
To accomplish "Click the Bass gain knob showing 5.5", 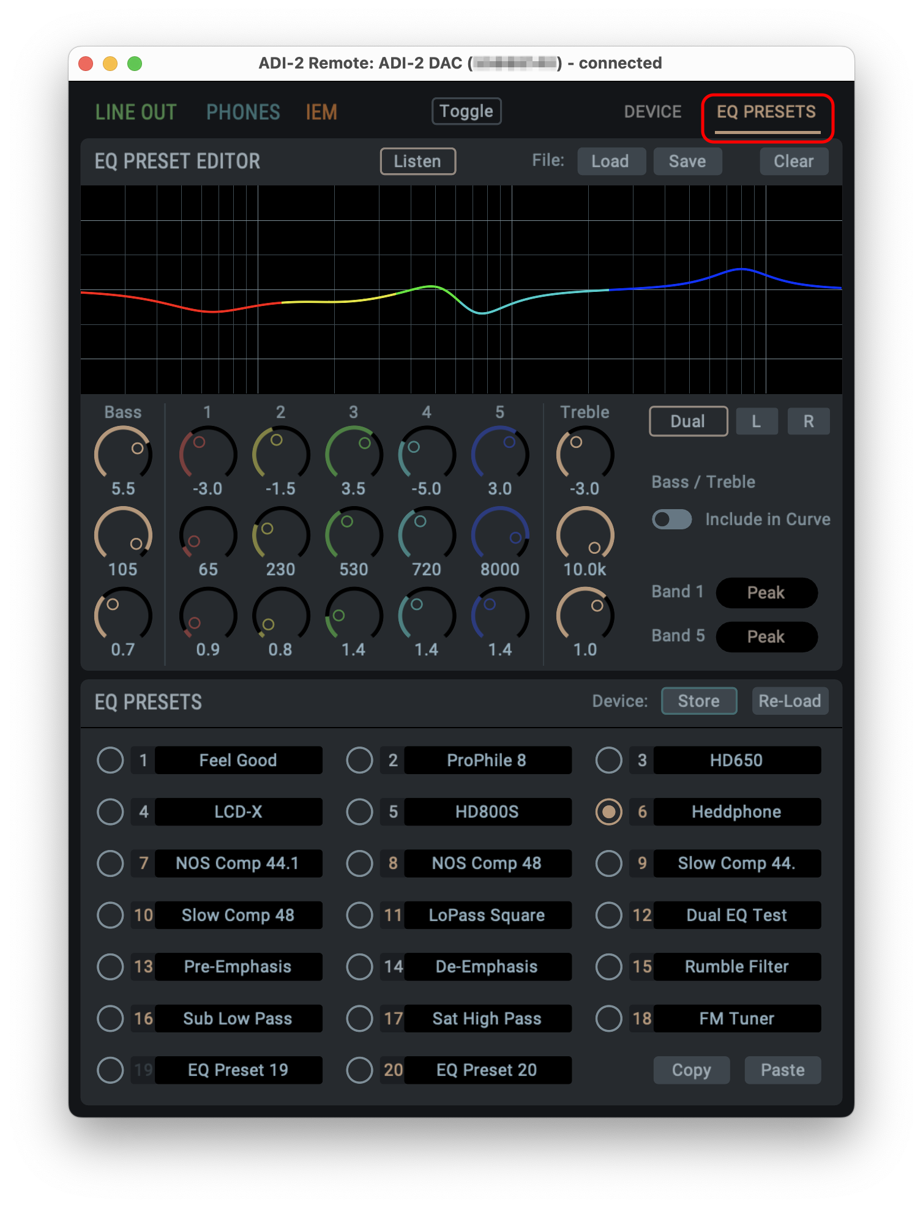I will 123,455.
